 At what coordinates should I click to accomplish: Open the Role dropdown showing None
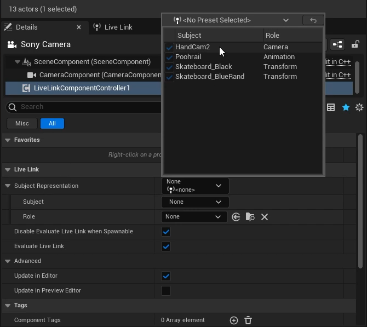click(x=194, y=217)
